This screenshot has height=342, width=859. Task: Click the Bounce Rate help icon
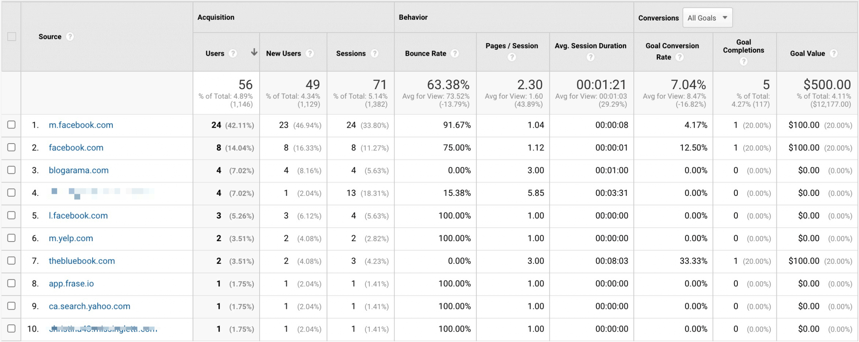coord(455,54)
